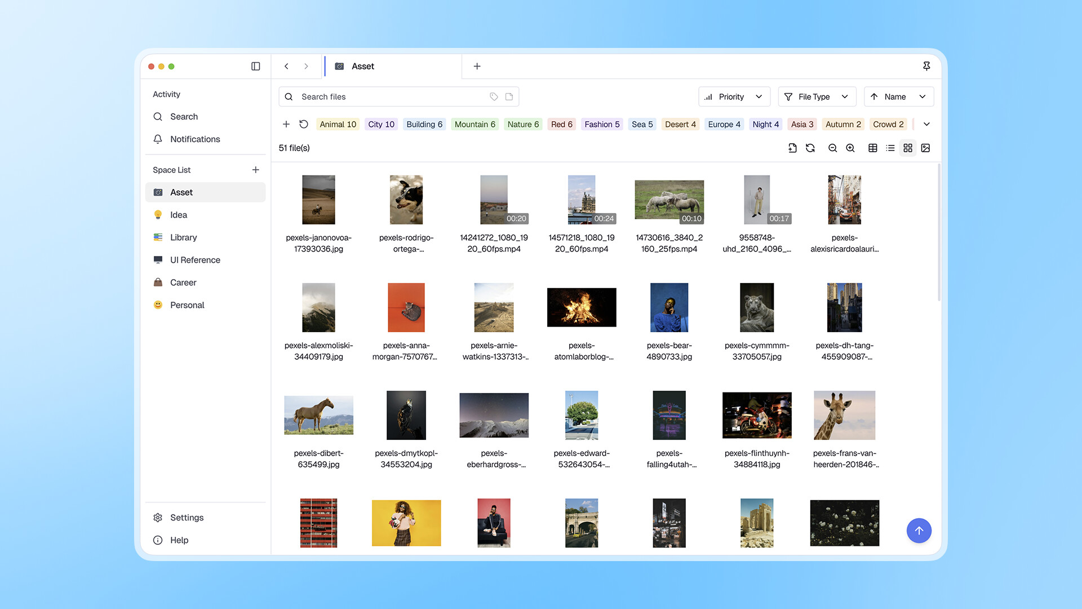Toggle the sidebar panel visibility
Image resolution: width=1082 pixels, height=609 pixels.
click(x=255, y=67)
